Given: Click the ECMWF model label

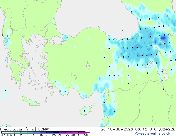Looking at the screenshot, I should (x=45, y=129).
